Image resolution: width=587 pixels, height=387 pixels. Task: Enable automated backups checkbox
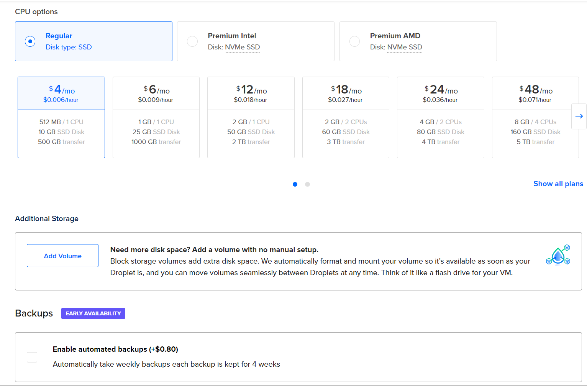(x=32, y=357)
